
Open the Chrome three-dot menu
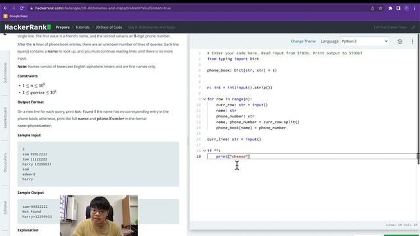coord(415,9)
